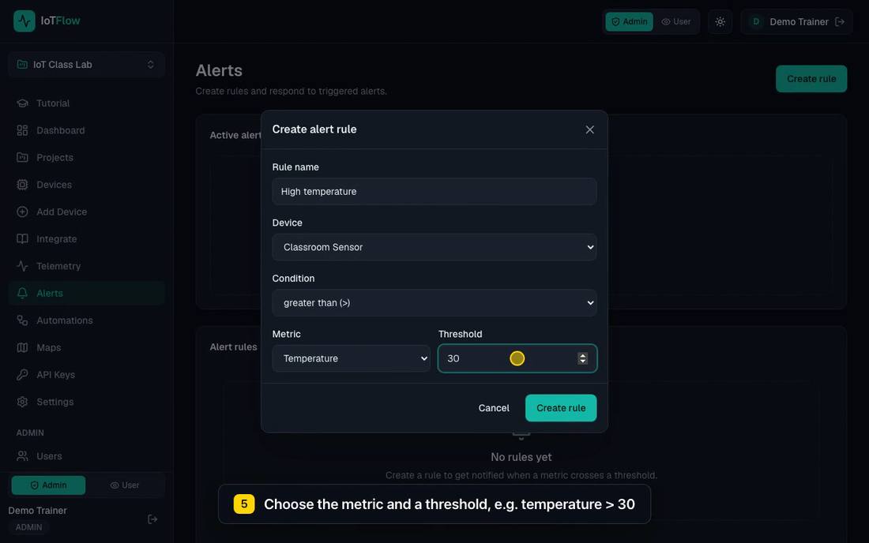Click the Add Device plus-circle icon

tap(22, 212)
